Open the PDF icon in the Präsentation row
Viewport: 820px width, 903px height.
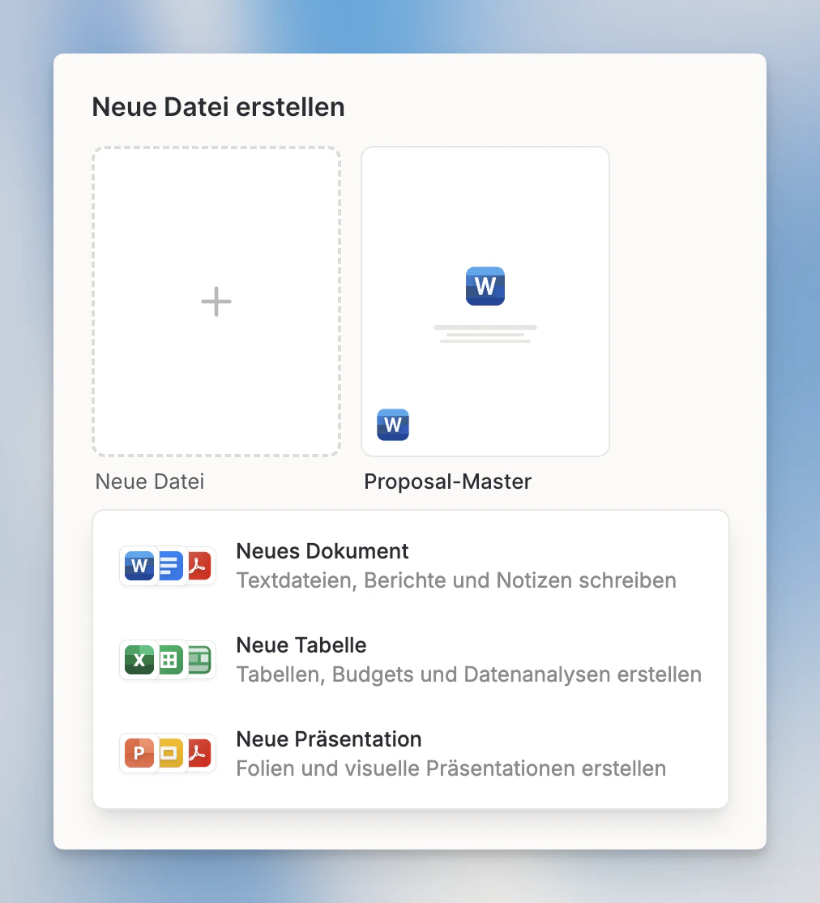(x=197, y=753)
